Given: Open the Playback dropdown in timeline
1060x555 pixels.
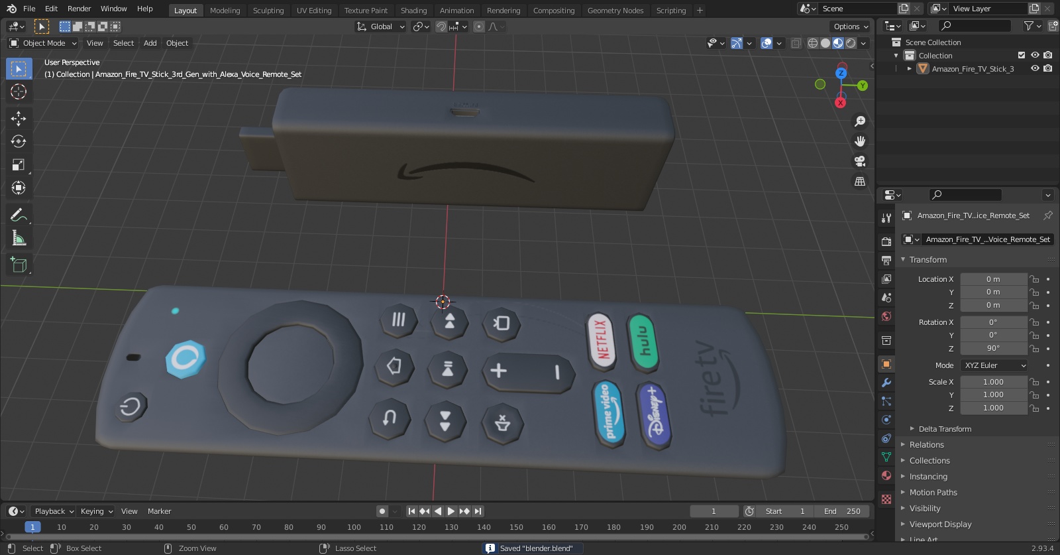Looking at the screenshot, I should [x=54, y=511].
